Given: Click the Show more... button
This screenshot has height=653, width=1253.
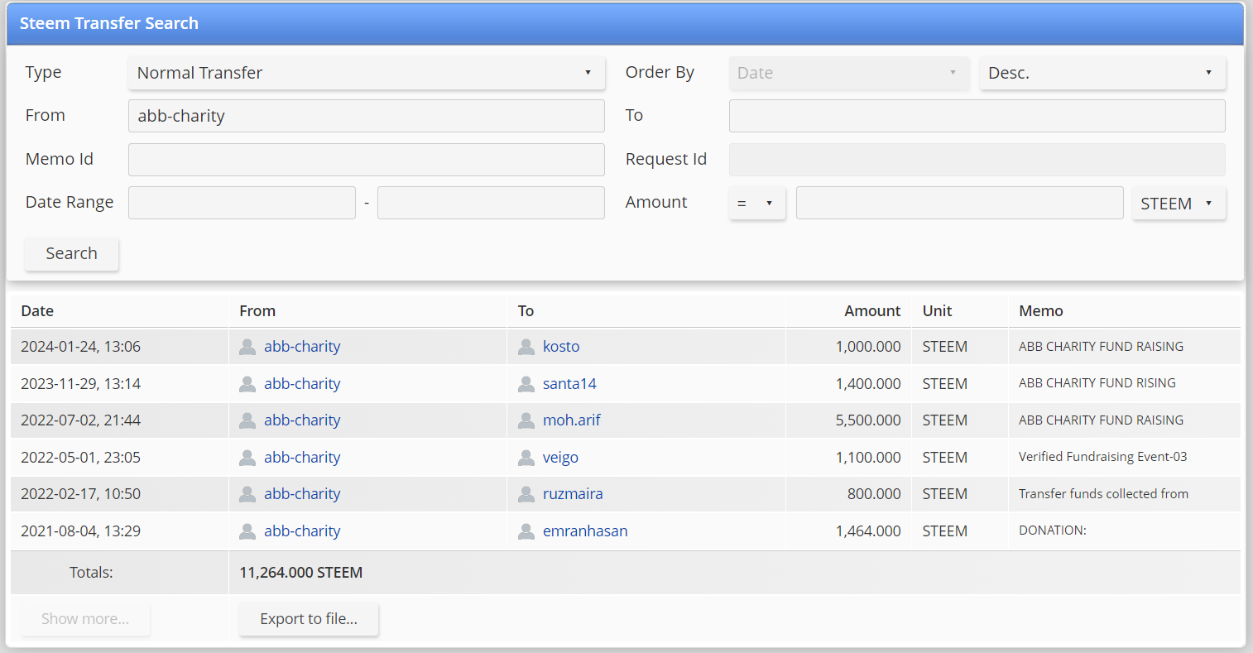Looking at the screenshot, I should click(x=85, y=619).
